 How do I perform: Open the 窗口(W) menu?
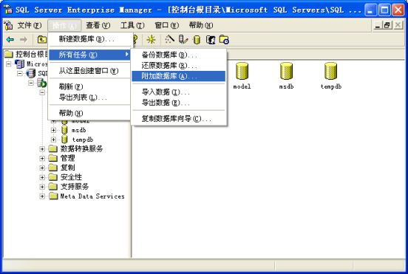(167, 25)
